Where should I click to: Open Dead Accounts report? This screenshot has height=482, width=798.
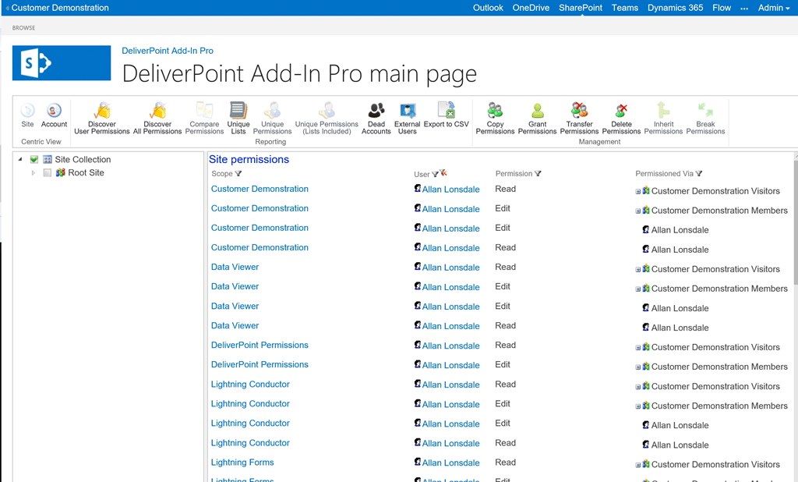click(x=376, y=119)
